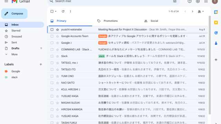This screenshot has height=124, width=221.
Task: Open the 社内懇談会について email
Action: pos(127,116)
